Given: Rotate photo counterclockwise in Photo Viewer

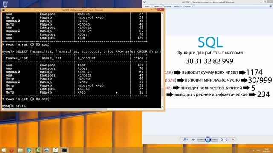Looking at the screenshot, I should click(x=222, y=139).
